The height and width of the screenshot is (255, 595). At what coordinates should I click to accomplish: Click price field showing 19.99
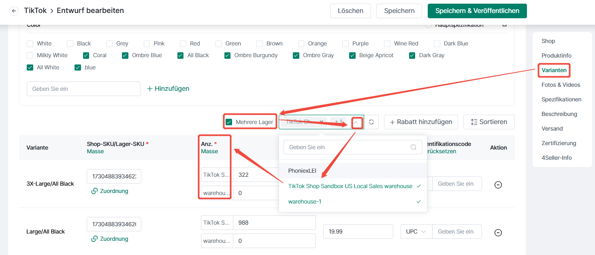point(358,231)
